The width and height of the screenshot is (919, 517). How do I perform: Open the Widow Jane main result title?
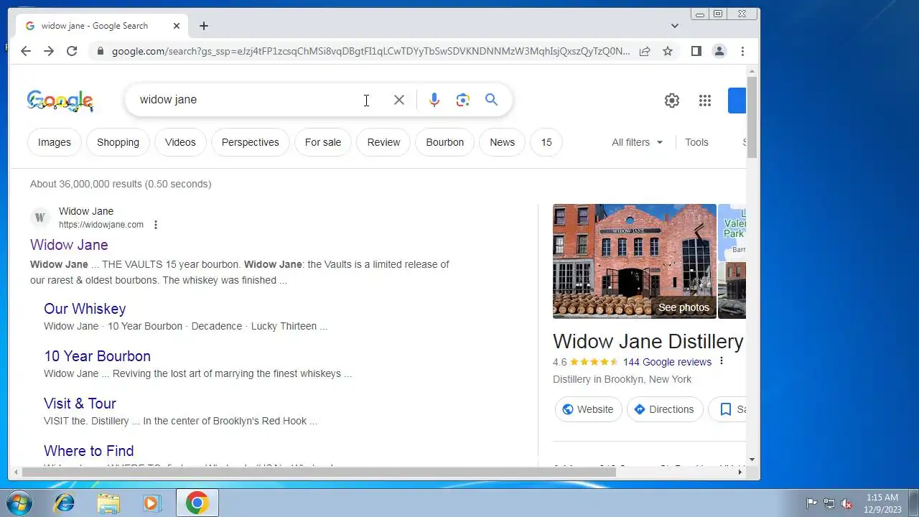69,245
